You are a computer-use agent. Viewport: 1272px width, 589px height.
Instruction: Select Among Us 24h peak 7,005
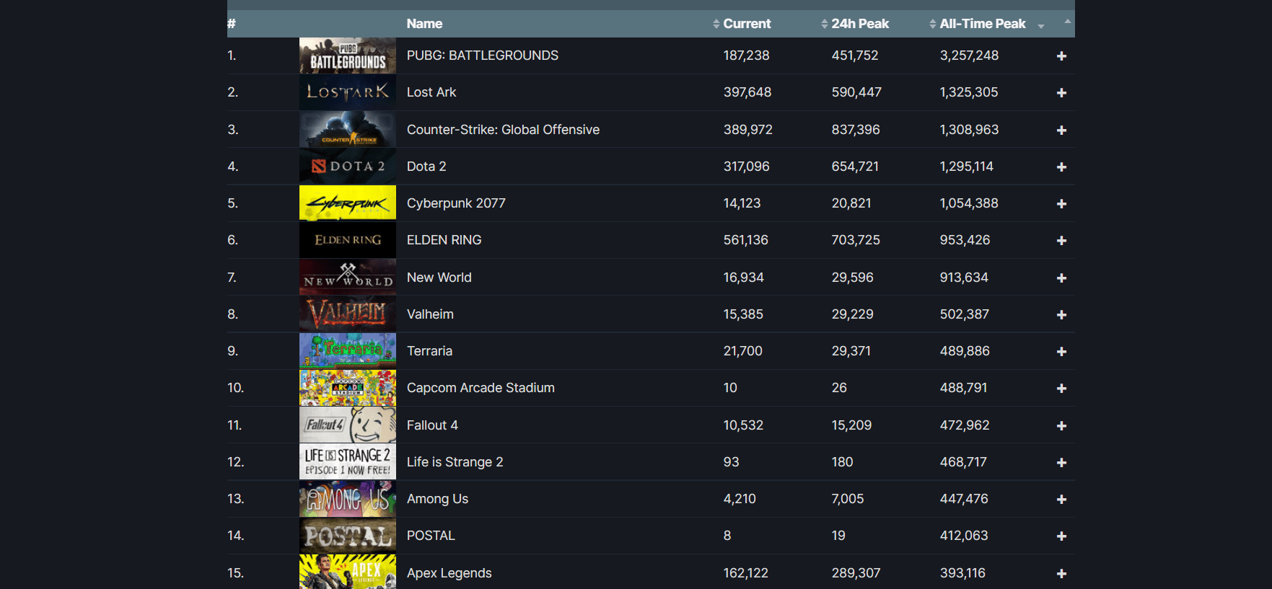(848, 499)
